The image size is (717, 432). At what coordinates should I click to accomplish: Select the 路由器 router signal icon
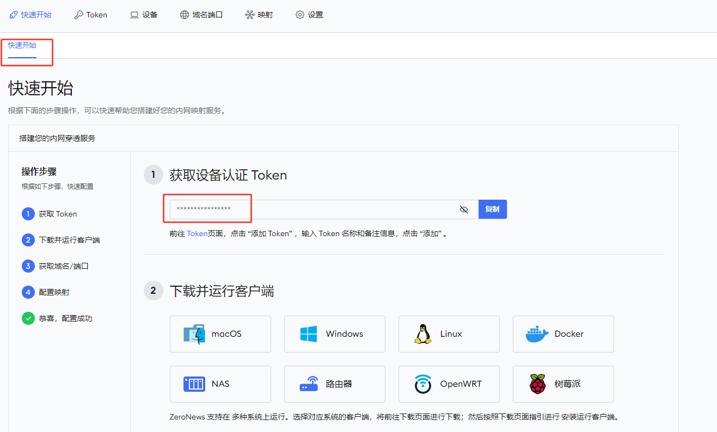(x=308, y=384)
